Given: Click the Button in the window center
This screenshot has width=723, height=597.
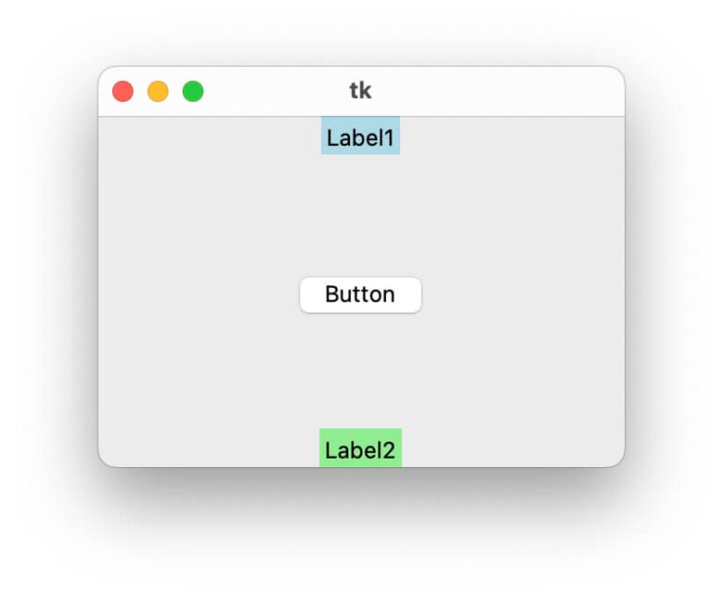Looking at the screenshot, I should click(x=361, y=295).
